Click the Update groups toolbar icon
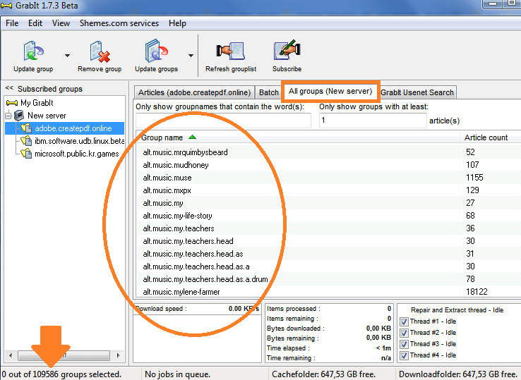 [156, 51]
